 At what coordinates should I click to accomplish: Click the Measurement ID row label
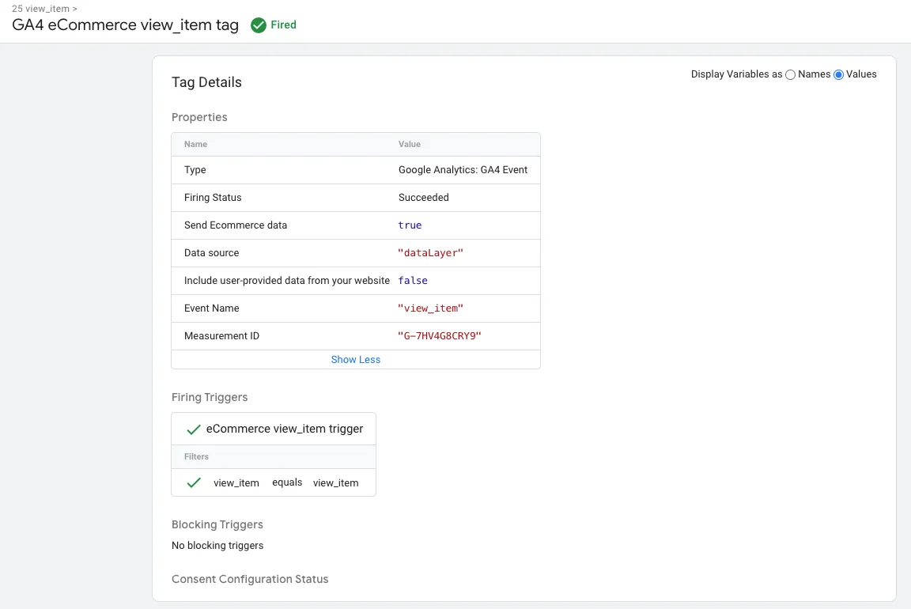point(222,336)
